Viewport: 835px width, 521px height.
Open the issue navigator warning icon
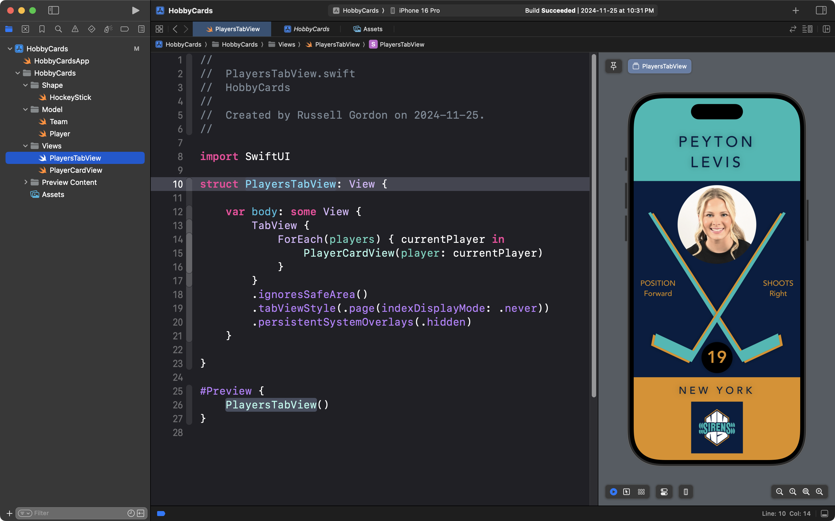pyautogui.click(x=75, y=29)
